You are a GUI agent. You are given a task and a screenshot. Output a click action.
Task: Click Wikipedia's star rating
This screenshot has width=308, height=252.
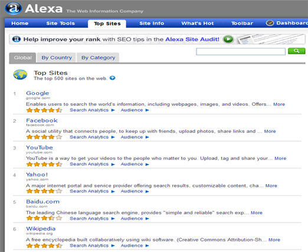point(44,246)
